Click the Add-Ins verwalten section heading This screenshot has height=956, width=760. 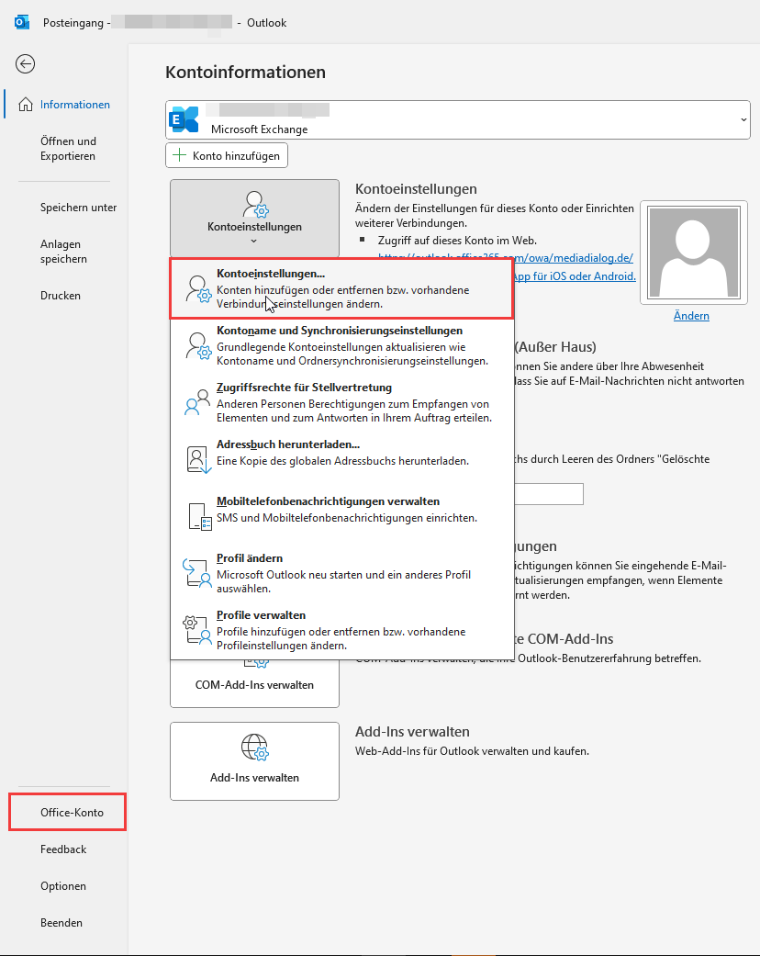[x=413, y=732]
